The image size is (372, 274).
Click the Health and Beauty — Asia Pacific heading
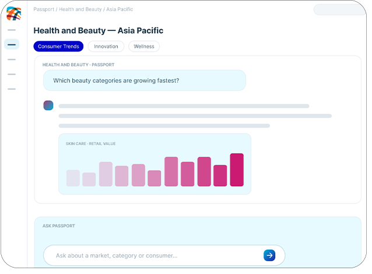(x=99, y=30)
